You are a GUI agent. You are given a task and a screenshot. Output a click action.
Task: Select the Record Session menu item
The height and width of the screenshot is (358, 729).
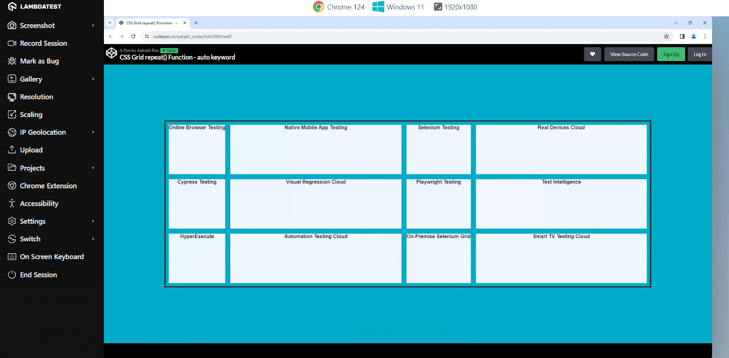52,43
